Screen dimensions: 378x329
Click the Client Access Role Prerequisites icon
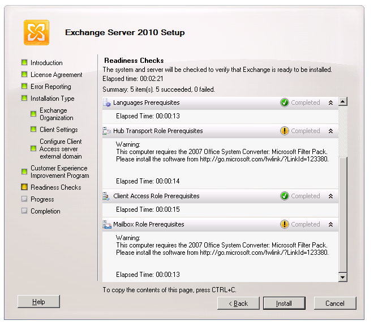[x=106, y=196]
